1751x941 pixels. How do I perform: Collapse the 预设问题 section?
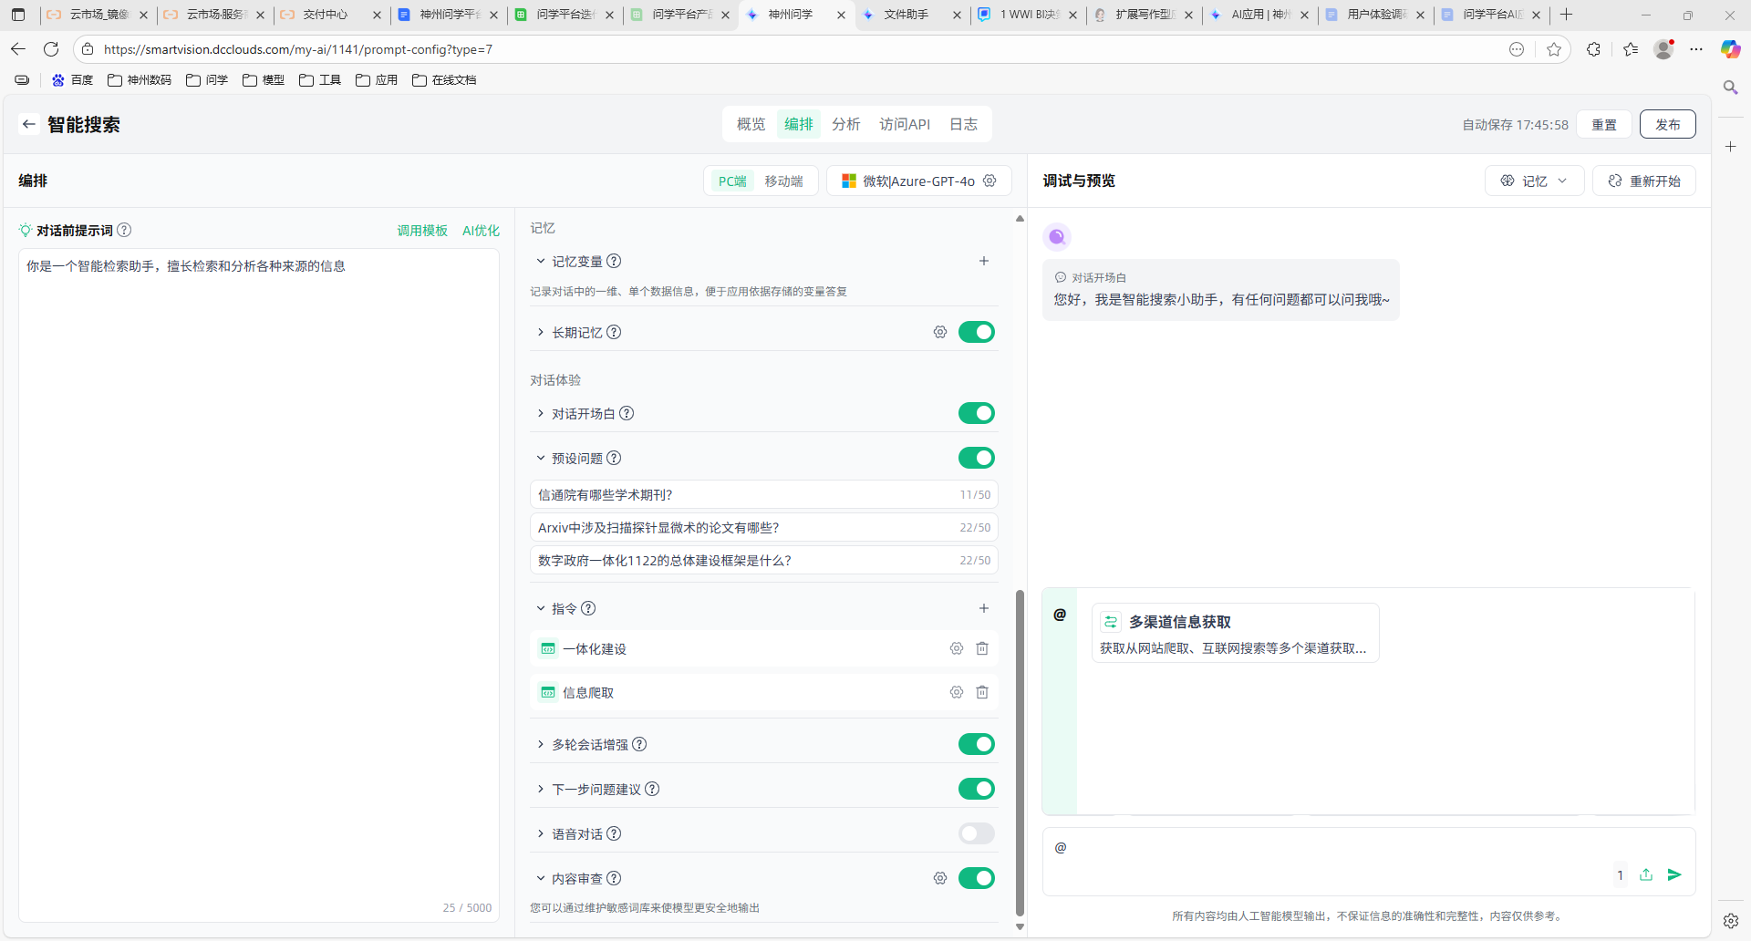tap(540, 458)
